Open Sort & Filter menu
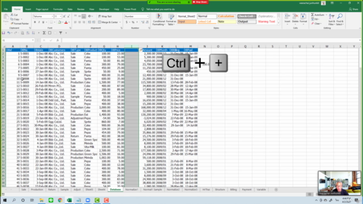The width and height of the screenshot is (363, 204). tap(331, 19)
